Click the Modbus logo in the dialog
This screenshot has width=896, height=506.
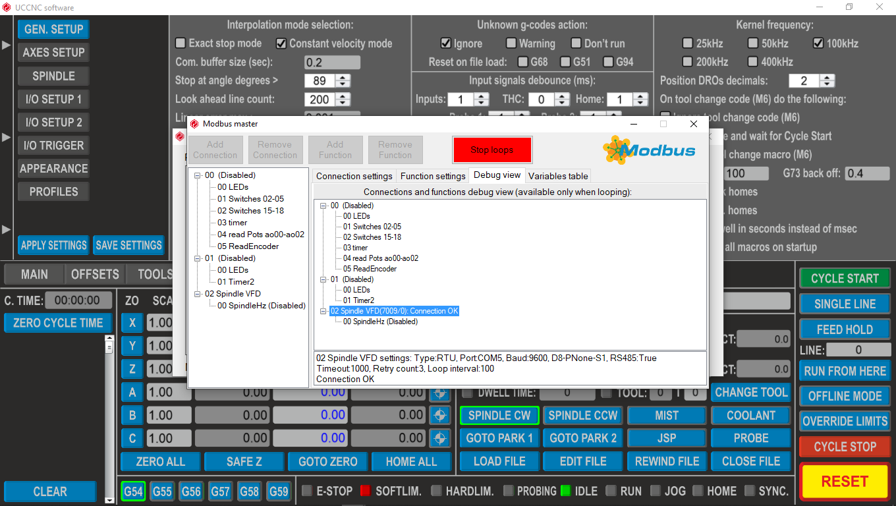point(649,150)
